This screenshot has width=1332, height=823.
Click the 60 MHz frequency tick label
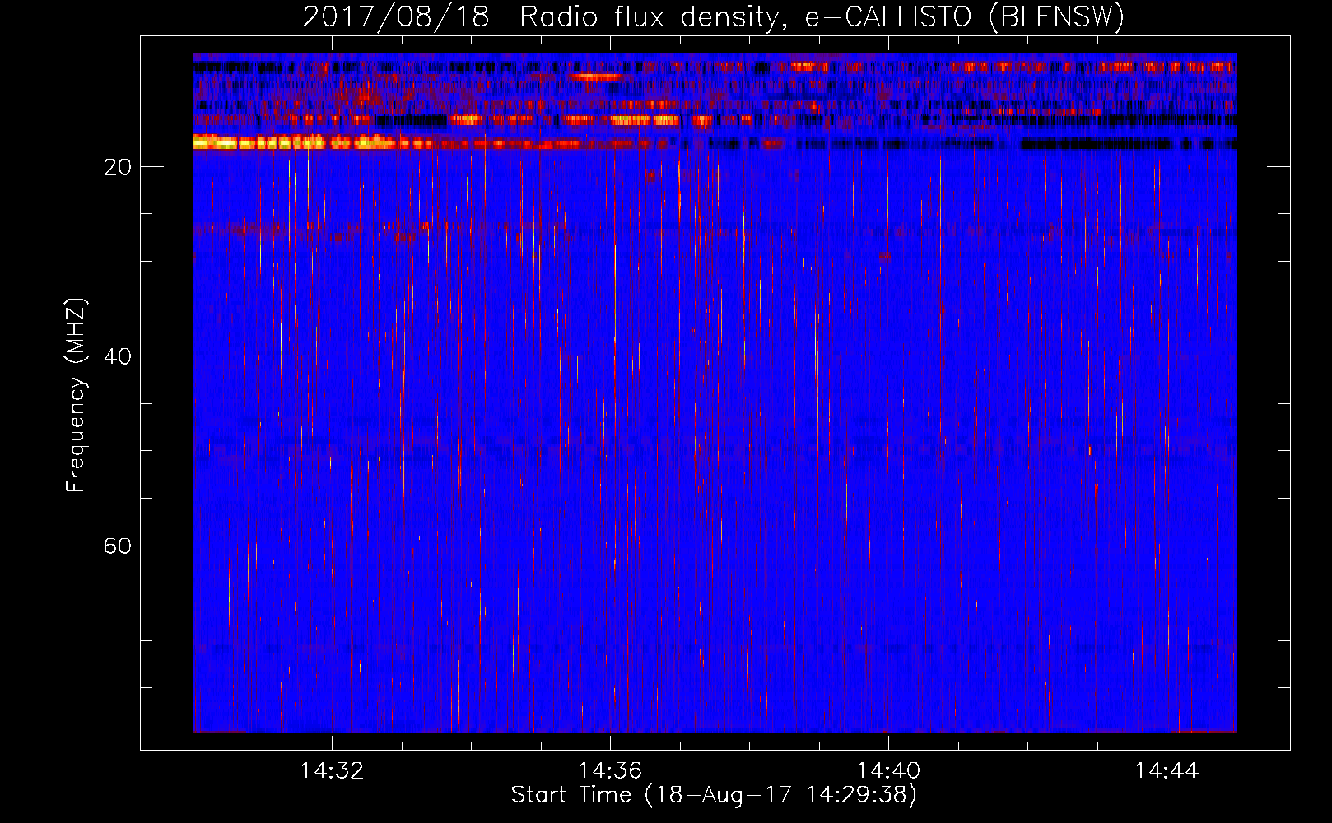coord(118,546)
